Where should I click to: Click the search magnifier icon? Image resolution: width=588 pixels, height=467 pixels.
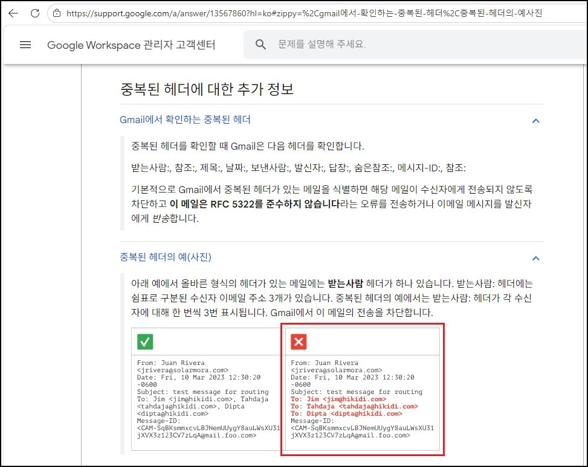coord(260,45)
